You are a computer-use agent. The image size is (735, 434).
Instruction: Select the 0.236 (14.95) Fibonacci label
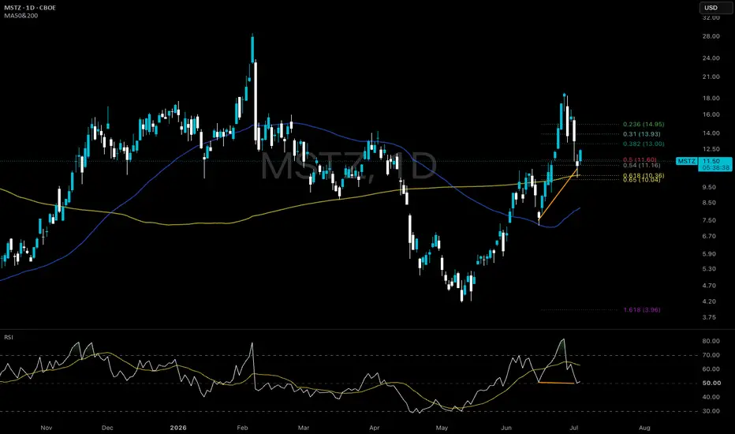(644, 125)
